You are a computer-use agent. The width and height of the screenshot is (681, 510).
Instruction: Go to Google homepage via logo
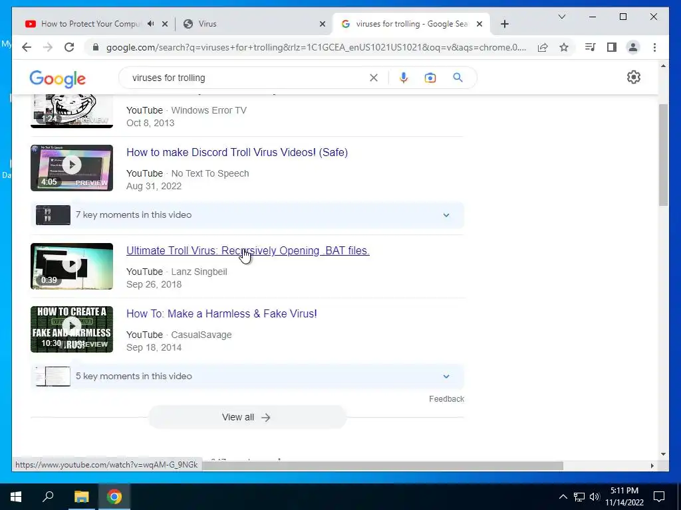click(57, 79)
